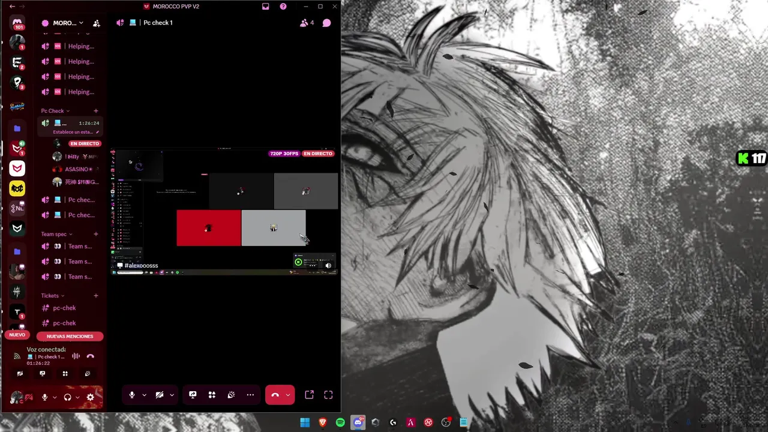768x432 pixels.
Task: Open soundboard in call controls
Action: coord(231,395)
